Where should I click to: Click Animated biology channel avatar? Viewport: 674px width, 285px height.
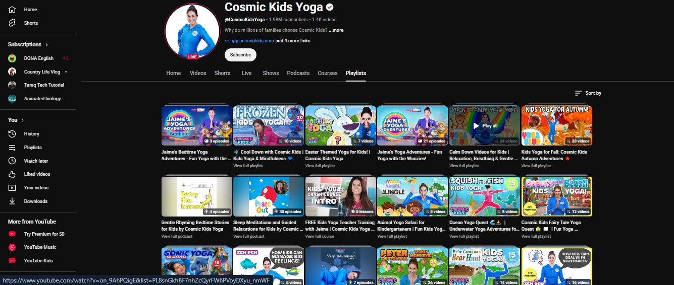12,99
